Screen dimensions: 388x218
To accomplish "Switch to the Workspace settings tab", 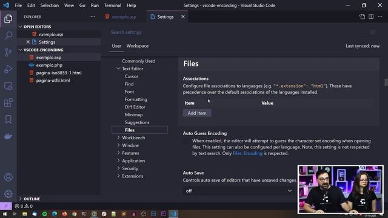I will click(138, 46).
